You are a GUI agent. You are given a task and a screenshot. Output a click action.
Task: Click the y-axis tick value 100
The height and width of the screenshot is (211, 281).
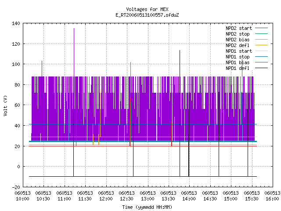[16, 64]
